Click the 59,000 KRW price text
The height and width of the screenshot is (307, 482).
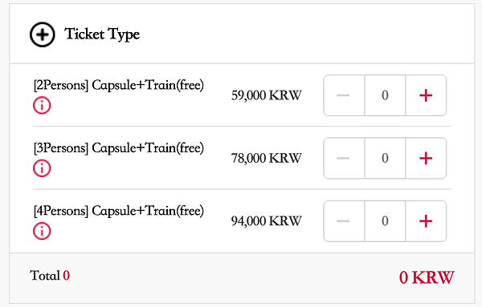click(266, 95)
